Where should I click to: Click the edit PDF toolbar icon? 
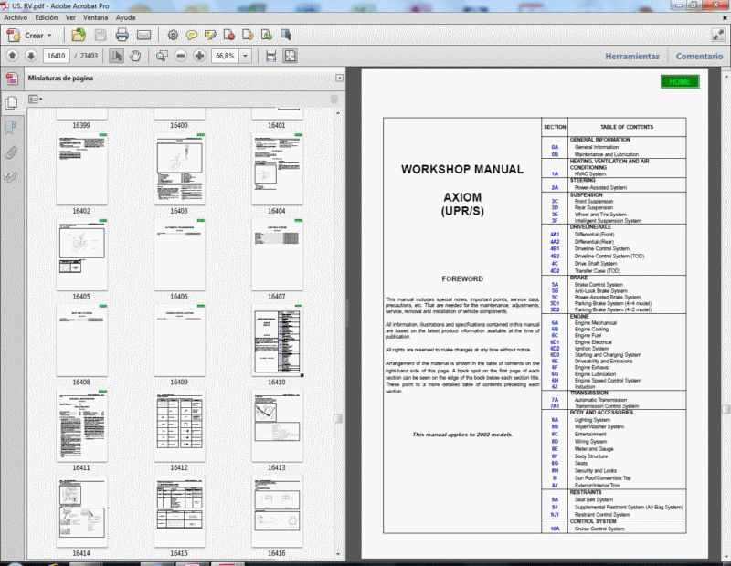(286, 35)
